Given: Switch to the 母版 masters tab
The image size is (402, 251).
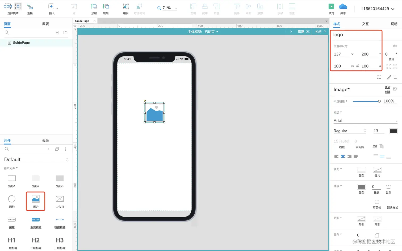Looking at the screenshot, I should point(45,141).
